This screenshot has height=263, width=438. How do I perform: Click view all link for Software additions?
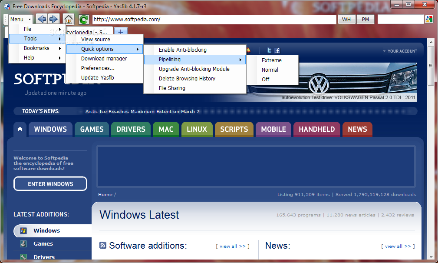232,246
